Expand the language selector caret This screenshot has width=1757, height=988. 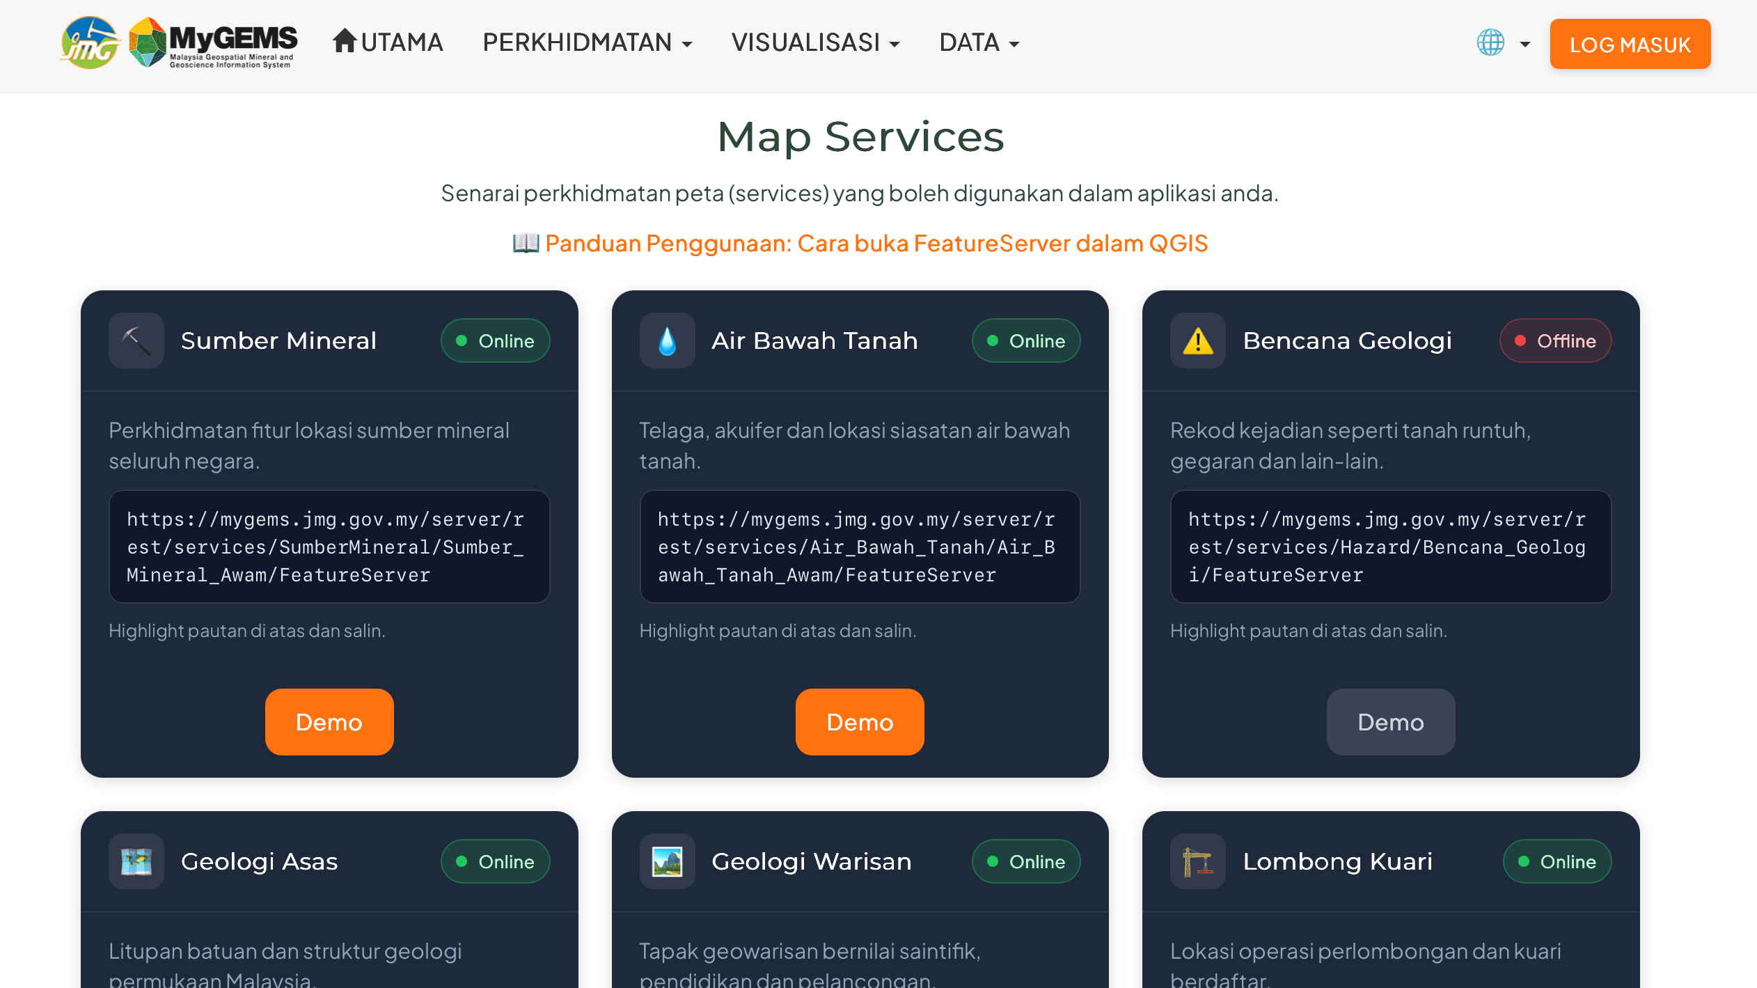1524,45
